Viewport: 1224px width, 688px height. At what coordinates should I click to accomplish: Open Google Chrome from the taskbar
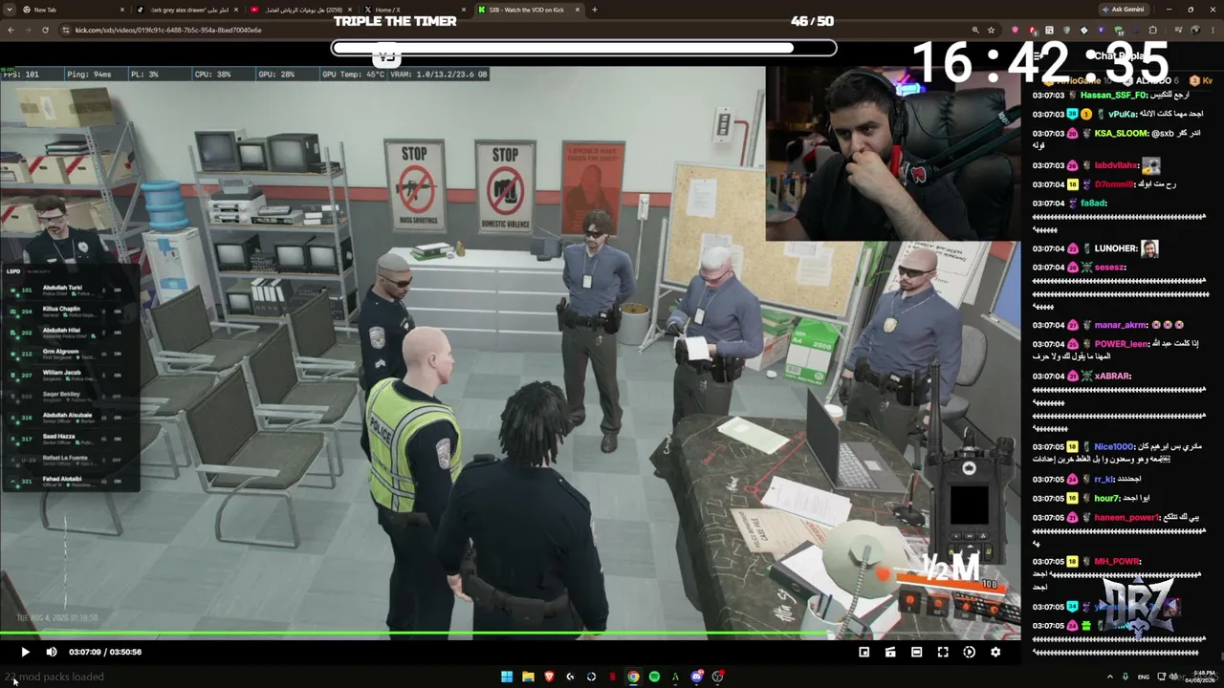tap(633, 677)
